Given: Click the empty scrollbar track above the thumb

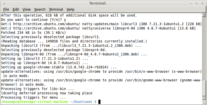Looking at the screenshot, I should 204,48.
